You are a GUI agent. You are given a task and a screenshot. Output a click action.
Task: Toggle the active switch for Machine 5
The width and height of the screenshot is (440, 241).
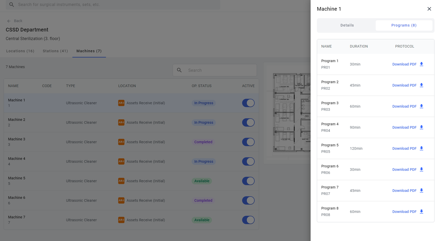click(x=248, y=181)
